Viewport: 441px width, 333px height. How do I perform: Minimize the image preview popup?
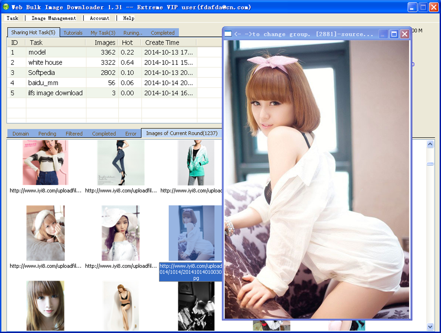click(x=383, y=34)
